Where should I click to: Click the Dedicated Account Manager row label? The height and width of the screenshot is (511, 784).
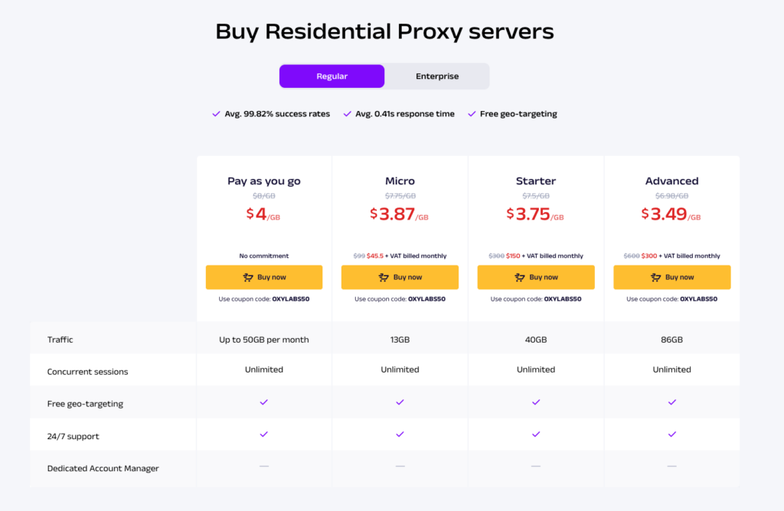coord(103,468)
